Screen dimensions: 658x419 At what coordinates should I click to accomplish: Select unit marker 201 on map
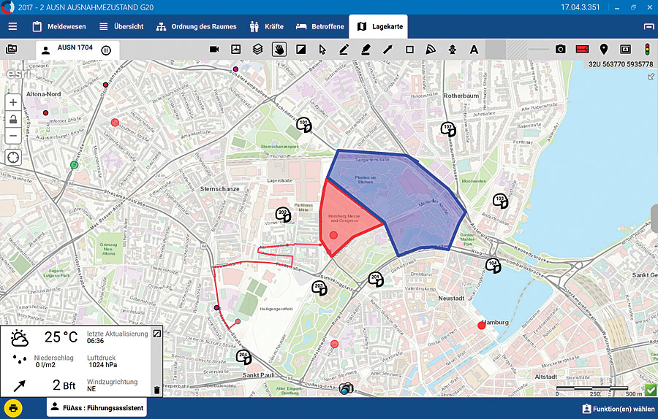(x=376, y=279)
